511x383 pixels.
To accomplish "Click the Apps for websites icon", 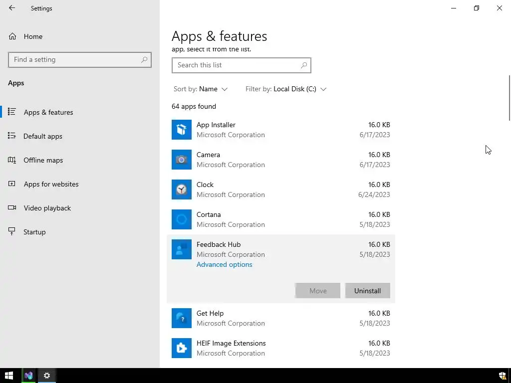I will click(12, 184).
